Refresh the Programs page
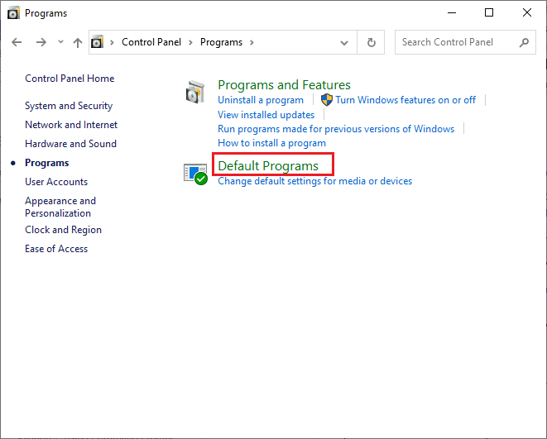This screenshot has height=439, width=547. [372, 42]
